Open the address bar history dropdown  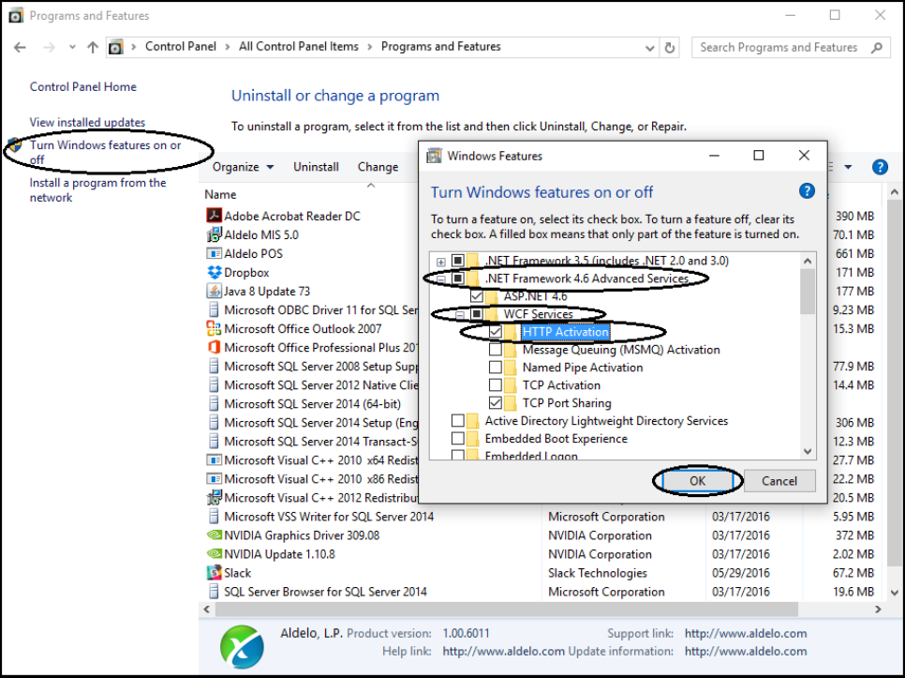click(x=649, y=48)
